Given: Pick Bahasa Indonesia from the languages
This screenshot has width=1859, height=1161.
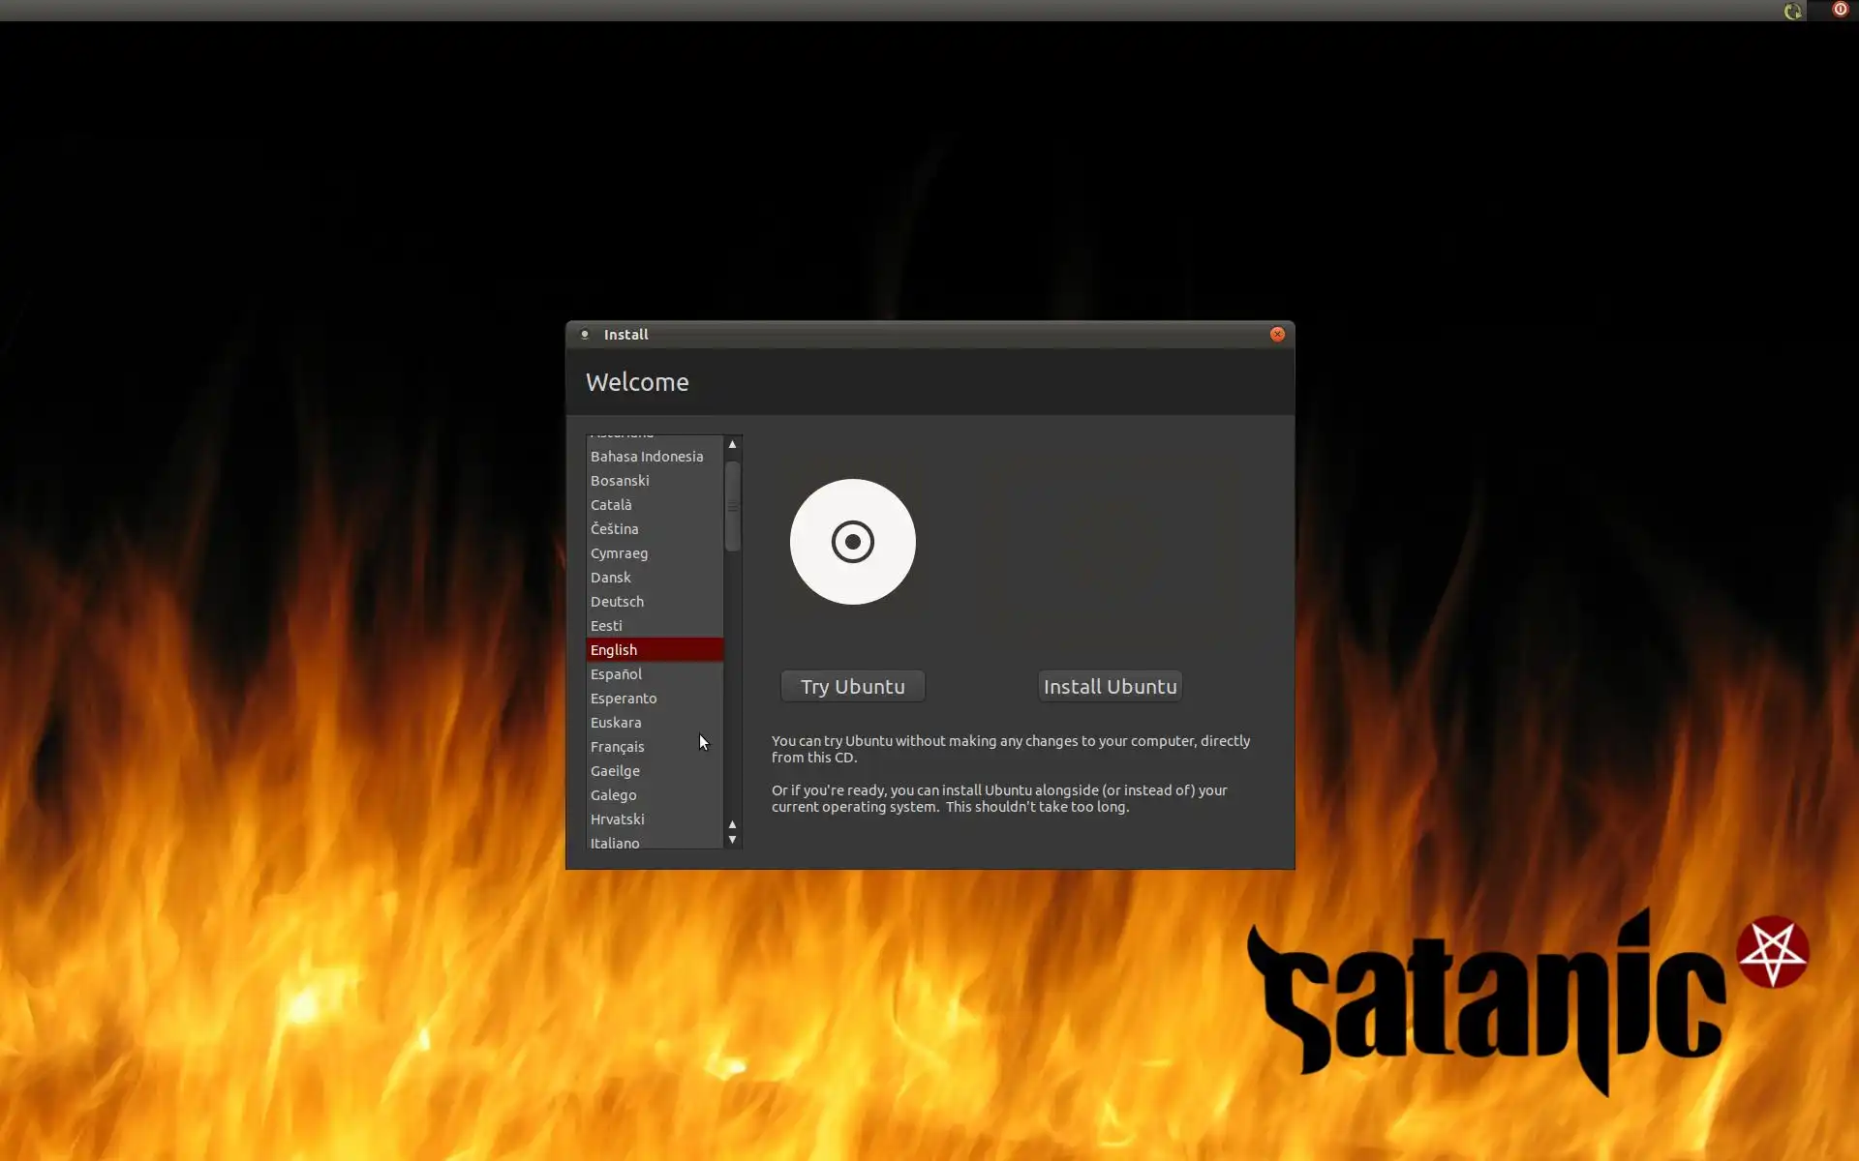Looking at the screenshot, I should [647, 457].
